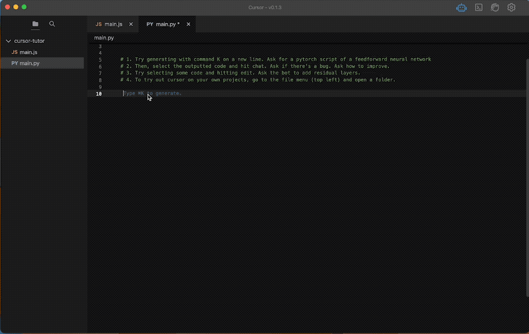Click the comment line starting "# 3. Try selecting"
529x334 pixels.
coord(240,73)
